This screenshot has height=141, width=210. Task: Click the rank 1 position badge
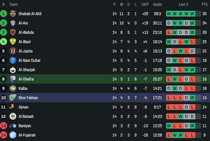(x=3, y=14)
